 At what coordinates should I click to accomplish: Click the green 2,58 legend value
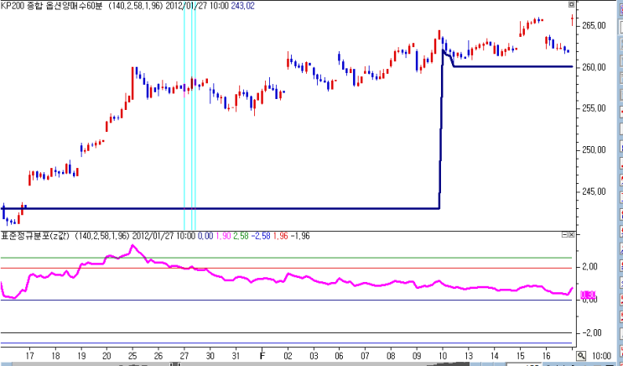(x=241, y=236)
